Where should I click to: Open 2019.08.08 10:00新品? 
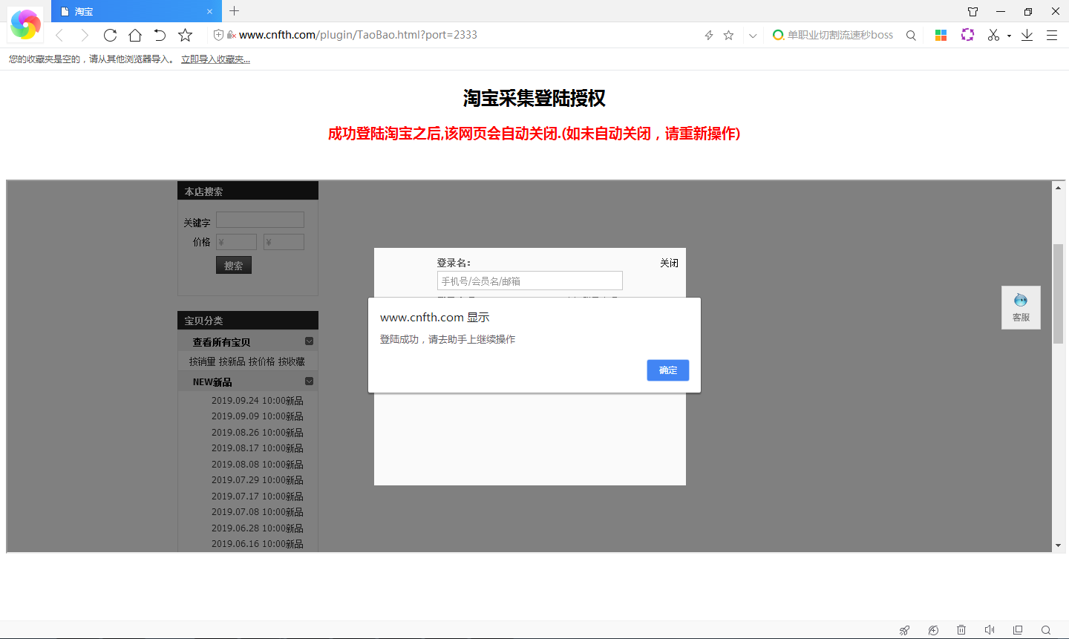(257, 465)
